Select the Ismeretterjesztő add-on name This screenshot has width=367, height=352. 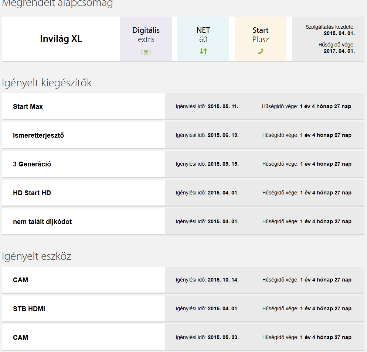pyautogui.click(x=38, y=135)
